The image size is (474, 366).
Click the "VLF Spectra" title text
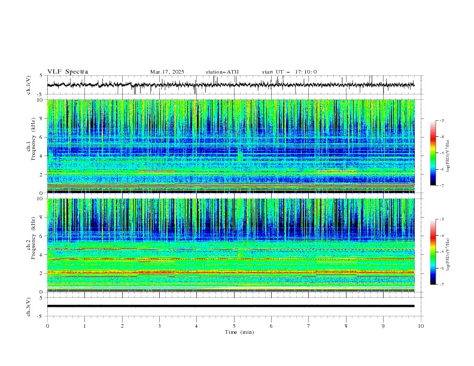point(68,72)
